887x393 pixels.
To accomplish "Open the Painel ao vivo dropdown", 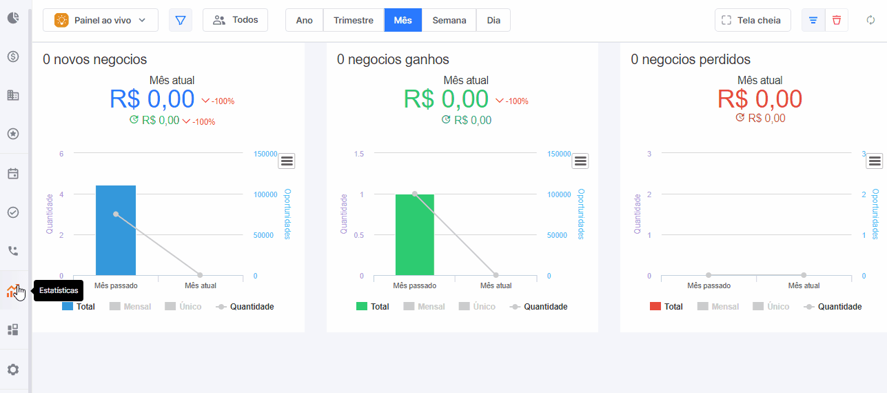I will pyautogui.click(x=101, y=20).
